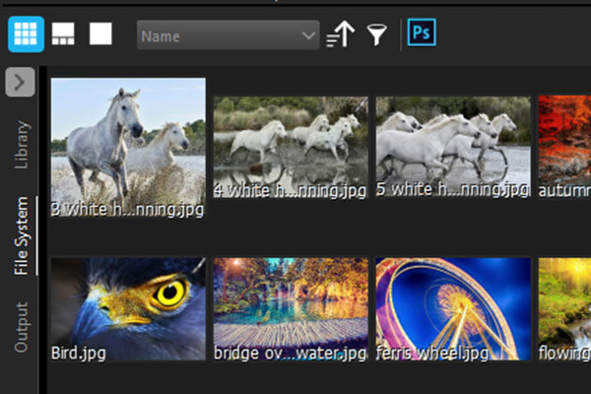Select the File System tab
Screen dimensions: 591x394
coord(21,235)
